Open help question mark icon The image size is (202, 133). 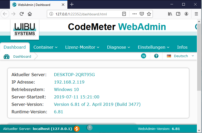point(156,56)
